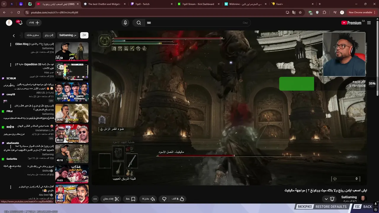Go forward in Chrome
The width and height of the screenshot is (379, 213).
(x=12, y=12)
